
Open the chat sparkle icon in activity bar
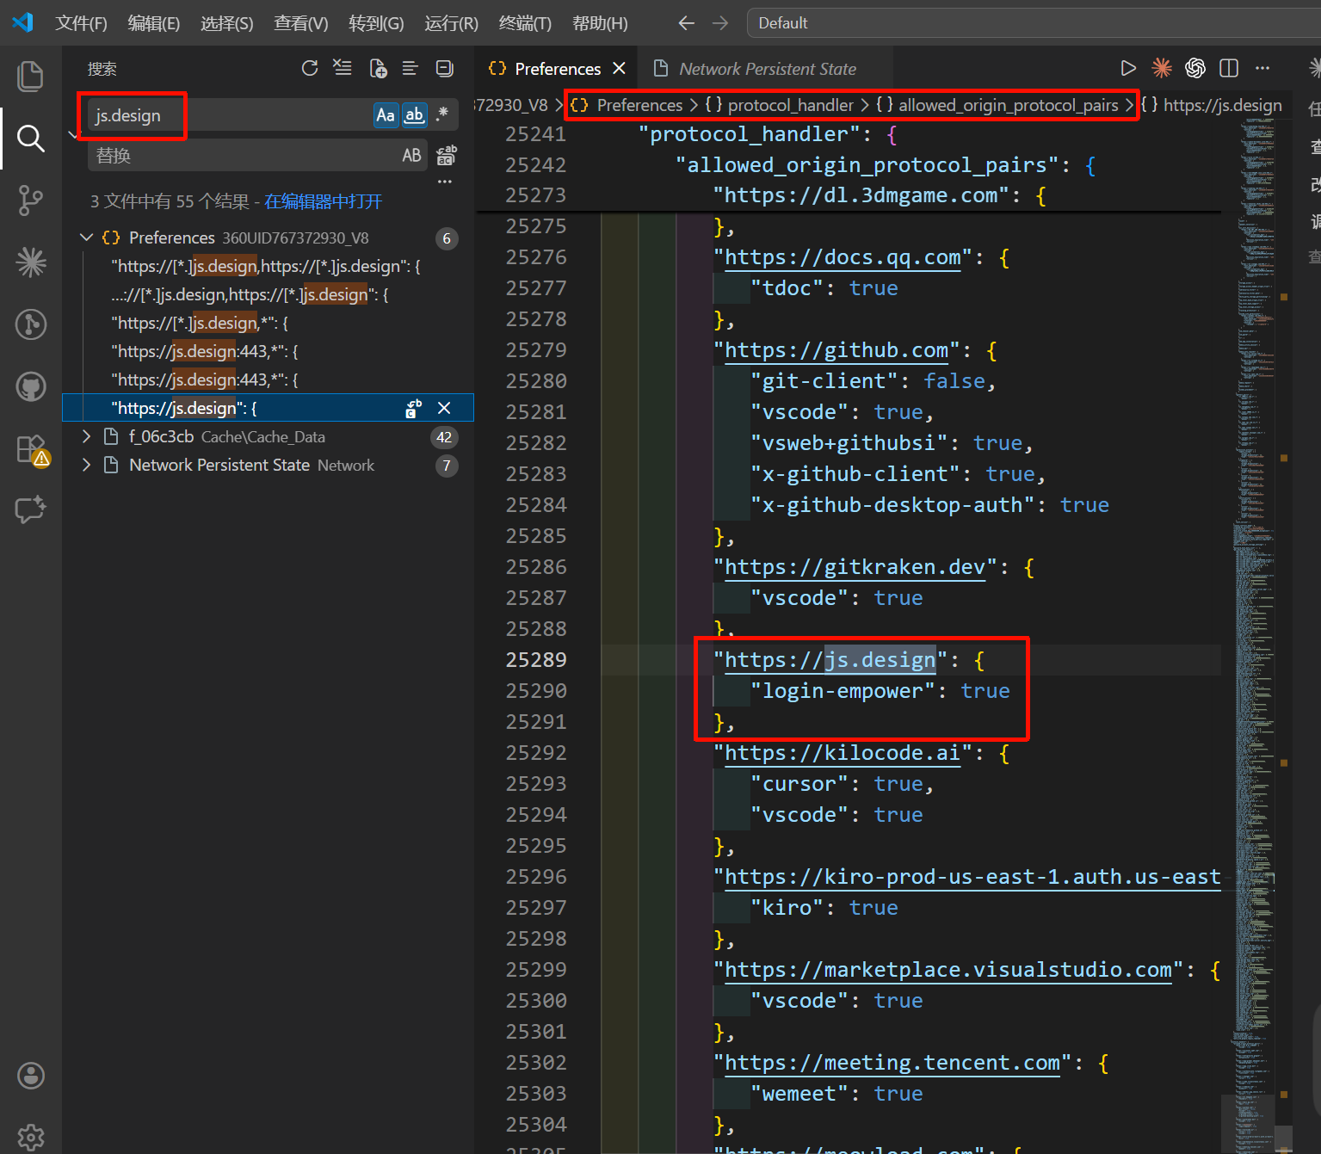tap(31, 510)
